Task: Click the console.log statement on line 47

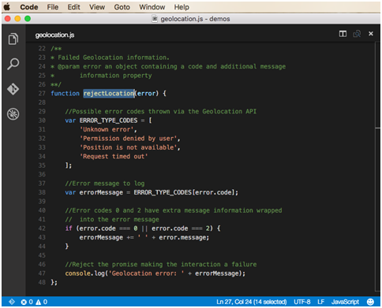Action: coord(155,273)
